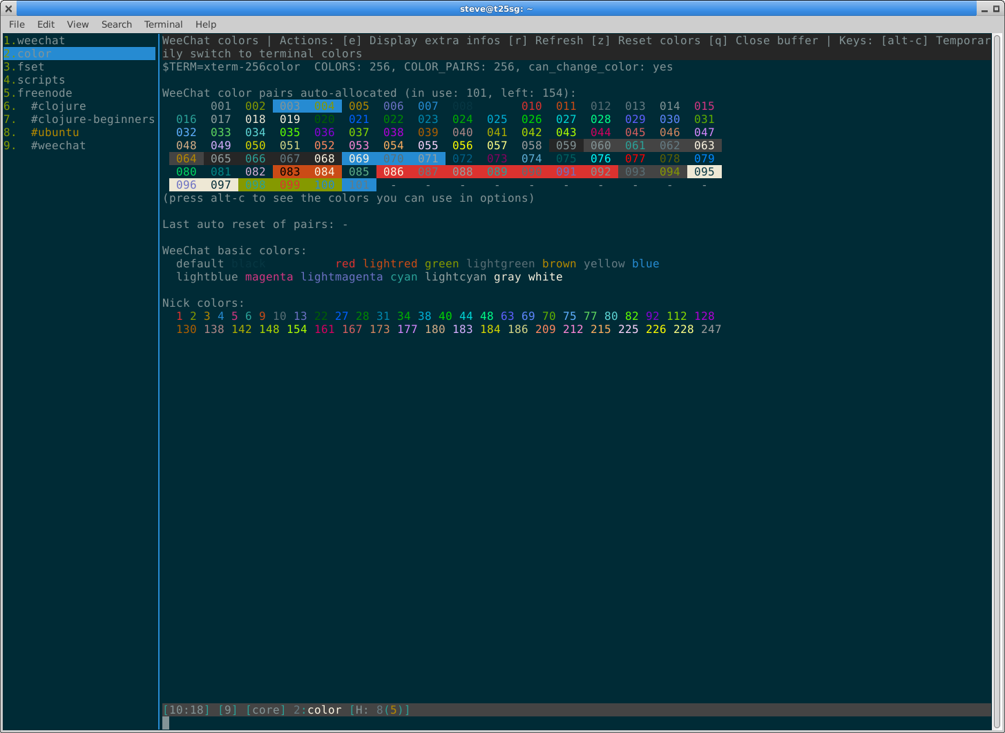Open the View menu
This screenshot has height=733, width=1005.
coord(77,24)
